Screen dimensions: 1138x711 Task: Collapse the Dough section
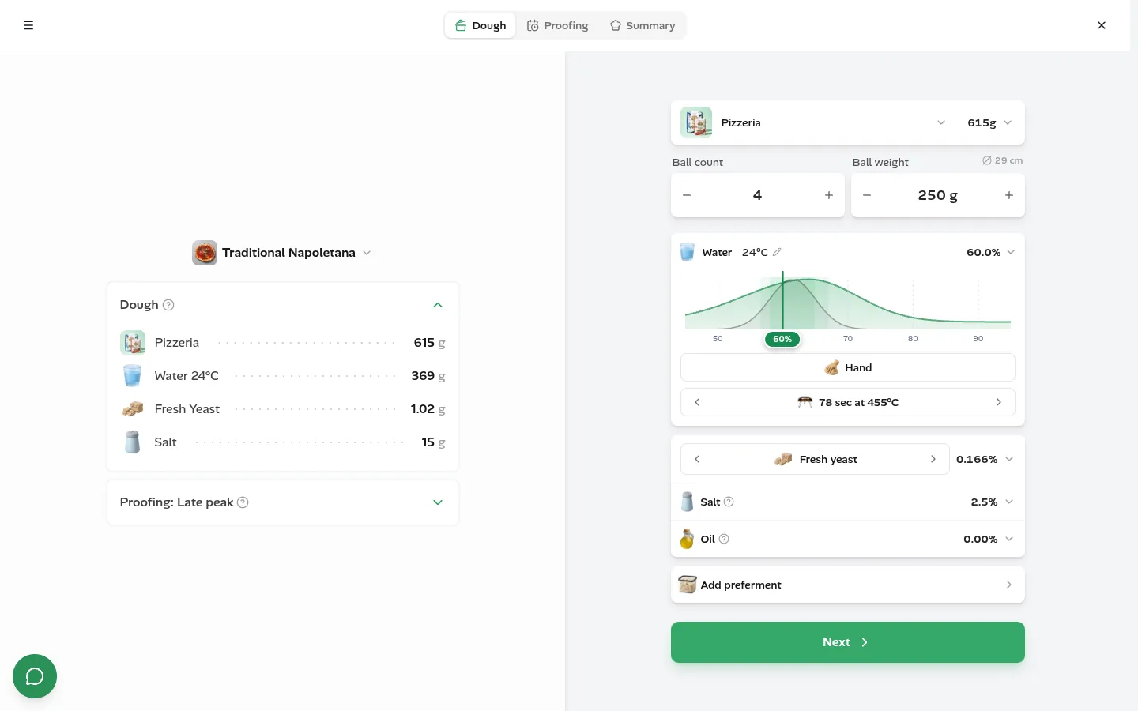438,305
